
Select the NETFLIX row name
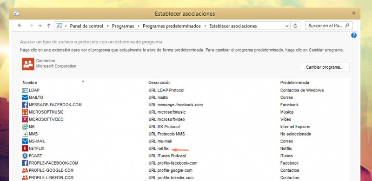pos(37,149)
